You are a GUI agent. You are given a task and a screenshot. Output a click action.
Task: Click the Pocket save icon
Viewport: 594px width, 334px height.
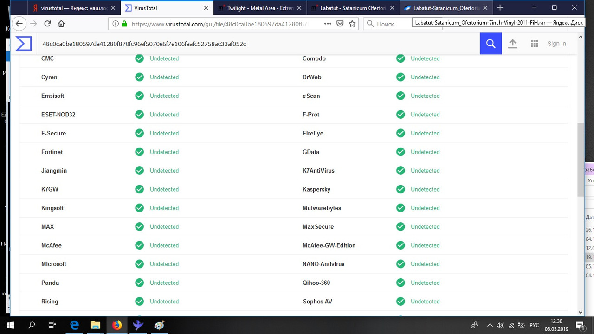(340, 24)
